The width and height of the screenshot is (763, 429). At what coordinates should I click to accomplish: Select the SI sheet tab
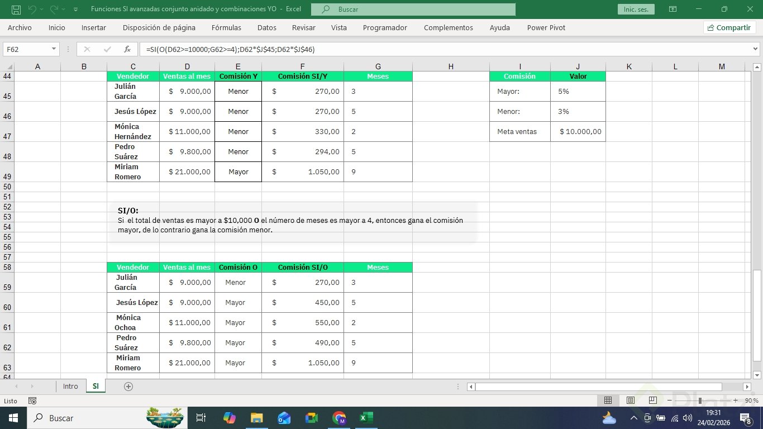pyautogui.click(x=96, y=387)
